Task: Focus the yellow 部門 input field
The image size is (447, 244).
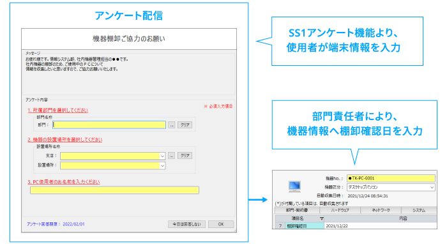Action: (x=109, y=125)
